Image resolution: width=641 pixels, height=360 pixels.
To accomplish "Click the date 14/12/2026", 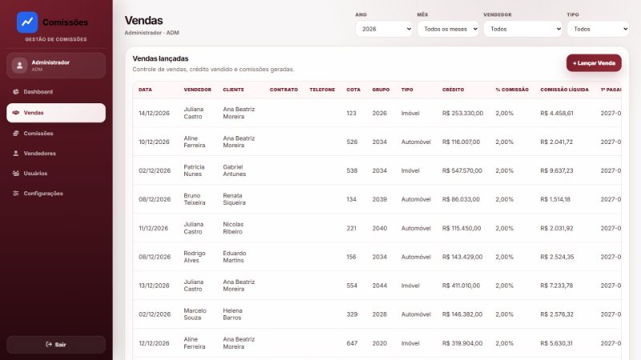I will coord(154,113).
